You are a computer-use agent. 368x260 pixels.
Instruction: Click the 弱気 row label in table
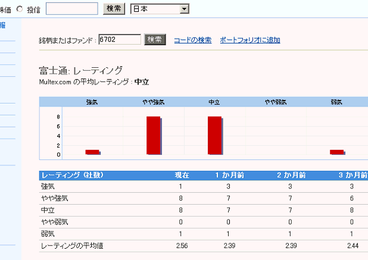click(x=48, y=234)
